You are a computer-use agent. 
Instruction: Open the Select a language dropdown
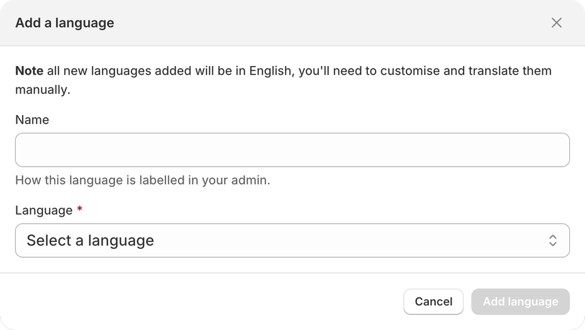click(292, 241)
